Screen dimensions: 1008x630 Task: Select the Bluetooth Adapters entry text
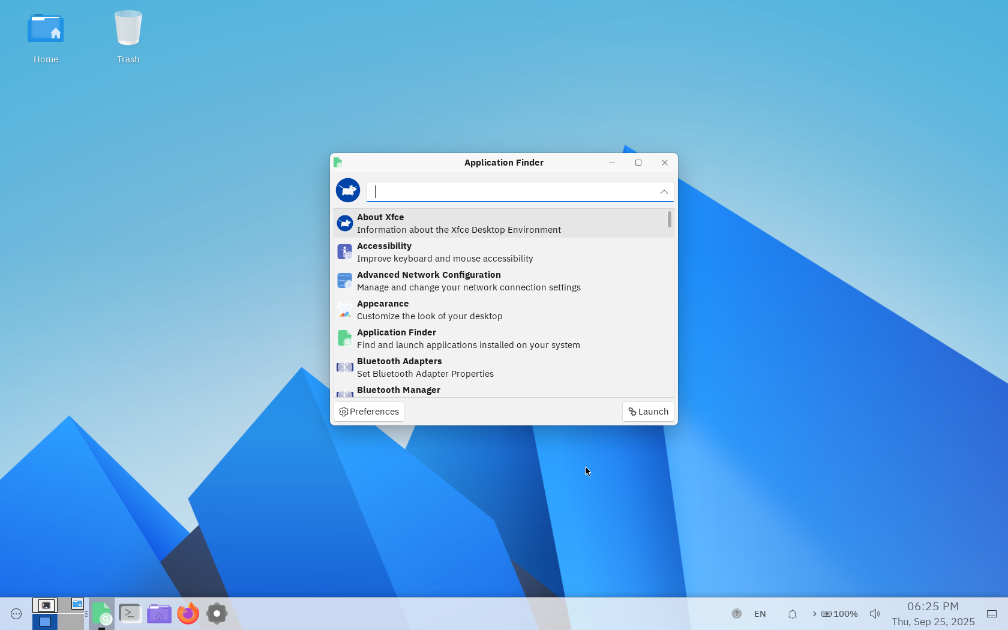pyautogui.click(x=425, y=367)
